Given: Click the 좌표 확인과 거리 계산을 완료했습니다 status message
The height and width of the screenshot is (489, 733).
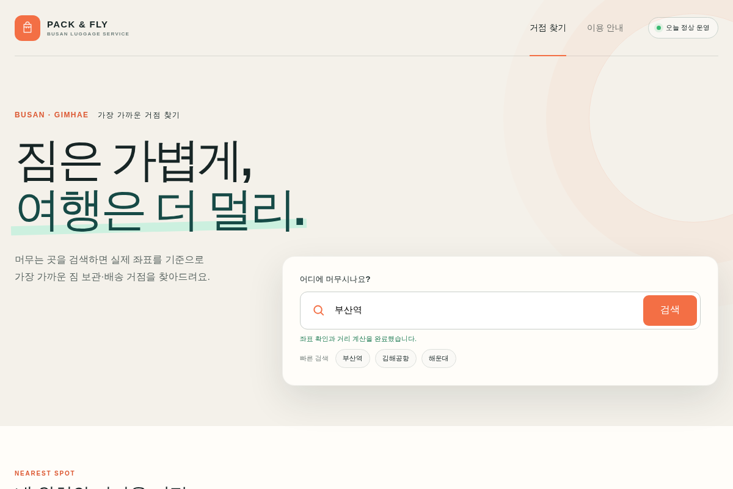Looking at the screenshot, I should coord(358,339).
